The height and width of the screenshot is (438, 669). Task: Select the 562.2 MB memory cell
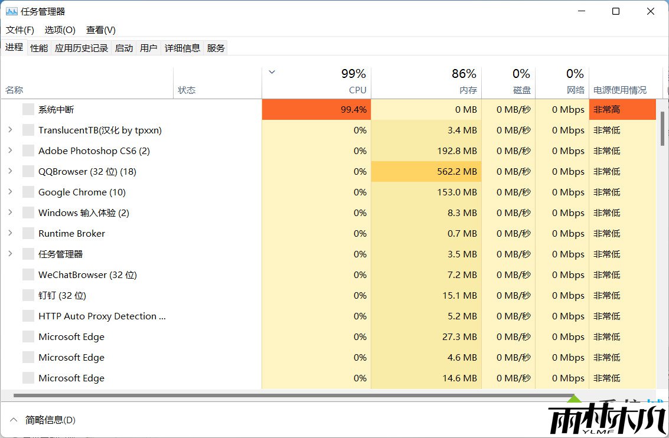[426, 171]
